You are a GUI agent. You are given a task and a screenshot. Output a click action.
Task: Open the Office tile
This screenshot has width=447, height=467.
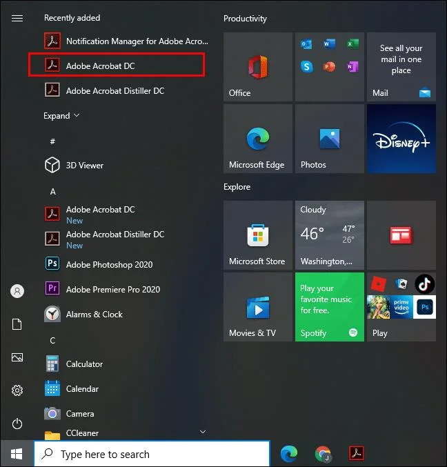(258, 67)
